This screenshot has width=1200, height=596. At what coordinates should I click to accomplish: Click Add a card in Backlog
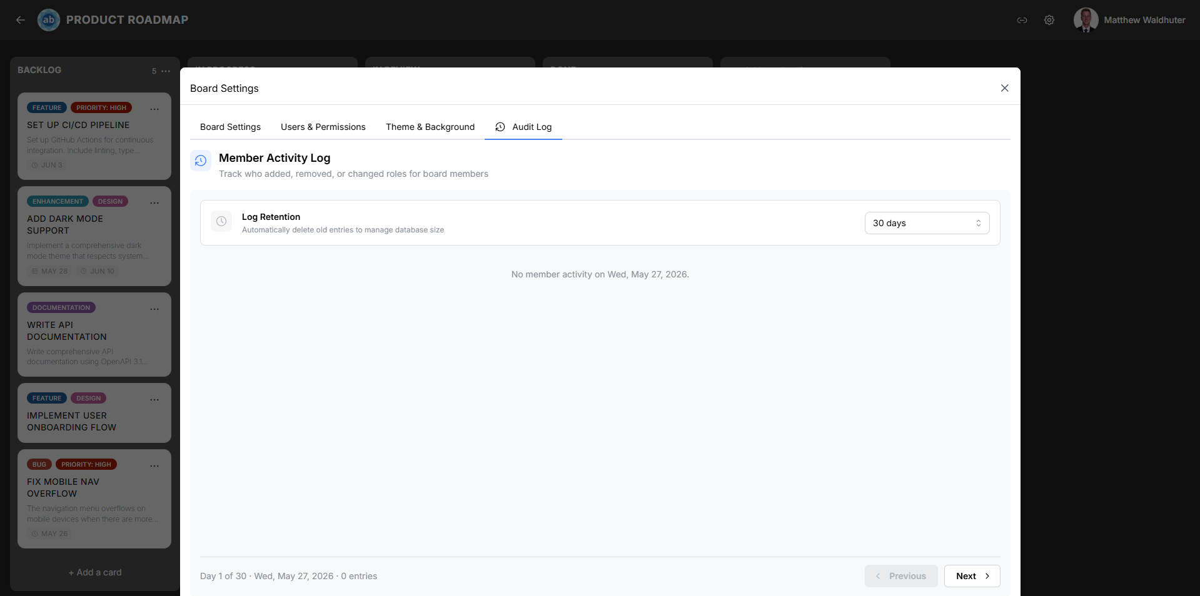click(95, 572)
